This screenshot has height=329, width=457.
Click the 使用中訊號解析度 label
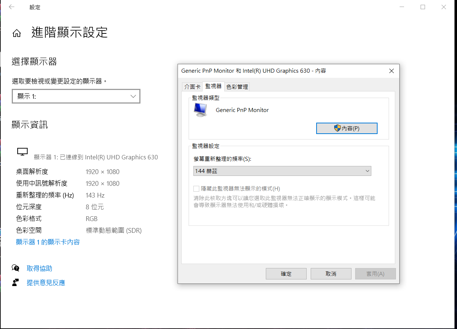click(42, 183)
